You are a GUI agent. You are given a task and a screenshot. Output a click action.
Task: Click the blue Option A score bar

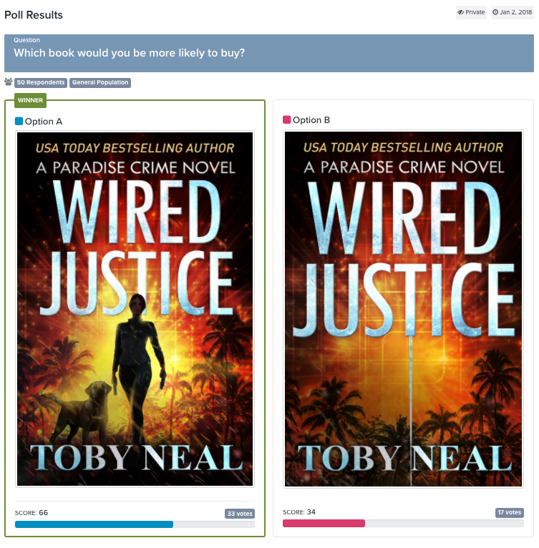point(94,524)
